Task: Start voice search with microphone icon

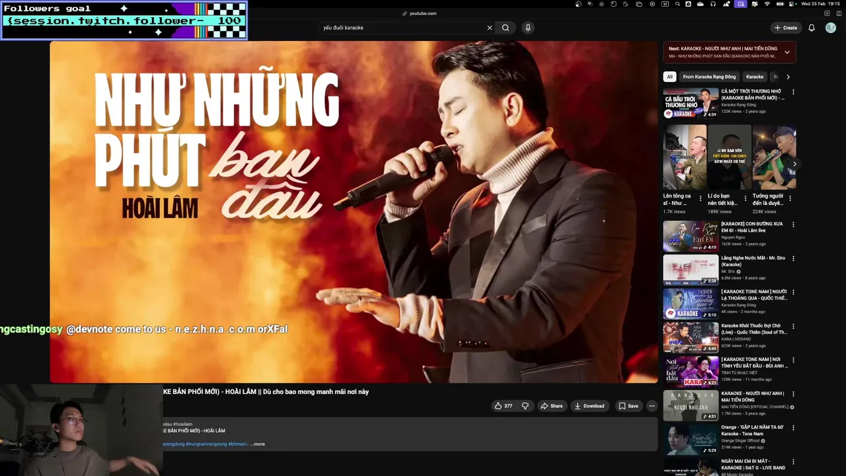Action: (x=527, y=28)
